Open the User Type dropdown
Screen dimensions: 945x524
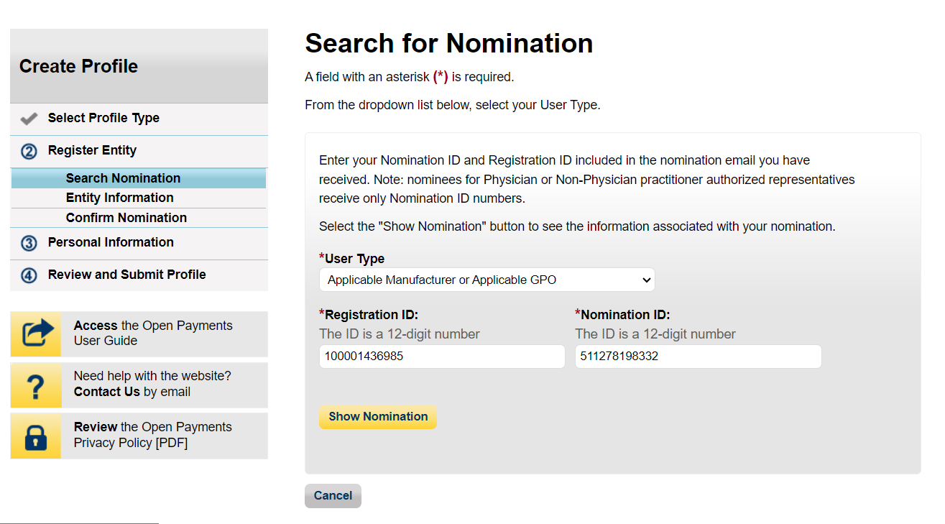[487, 280]
